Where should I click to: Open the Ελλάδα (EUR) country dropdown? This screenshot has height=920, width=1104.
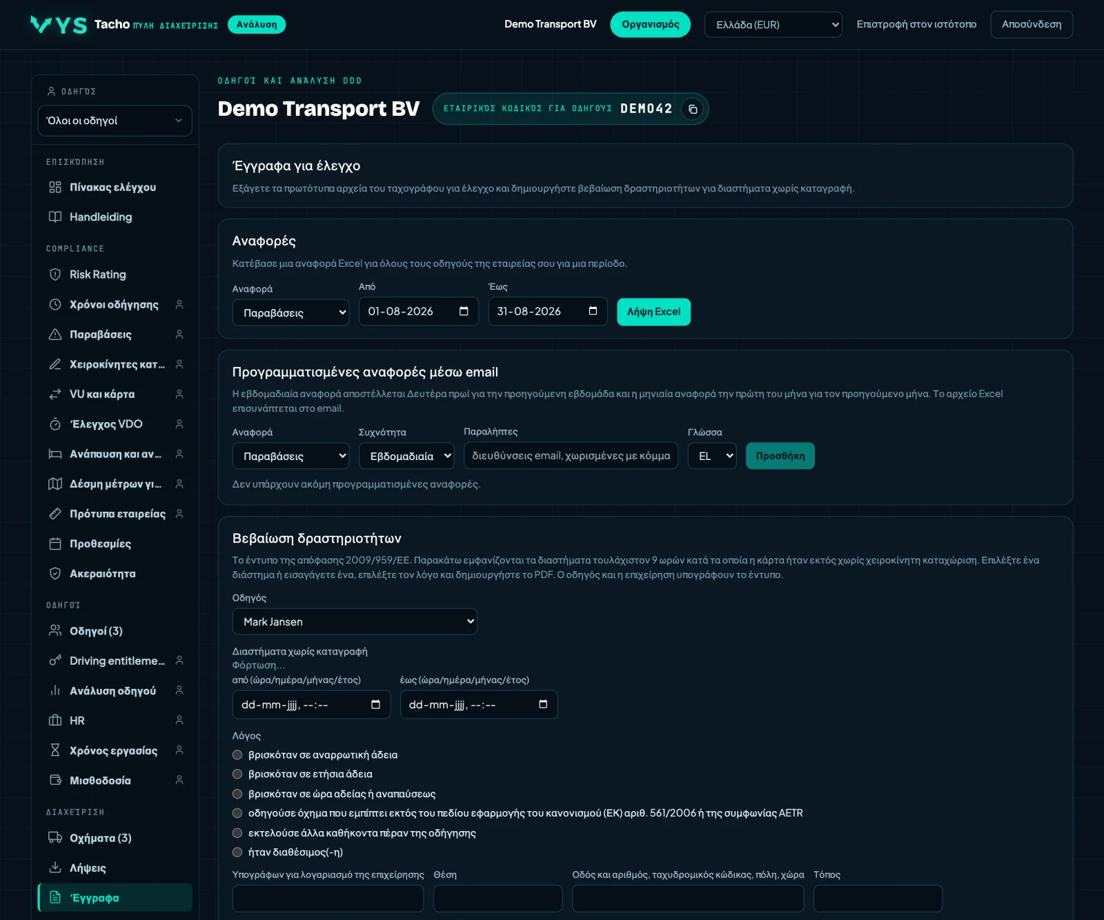tap(773, 25)
